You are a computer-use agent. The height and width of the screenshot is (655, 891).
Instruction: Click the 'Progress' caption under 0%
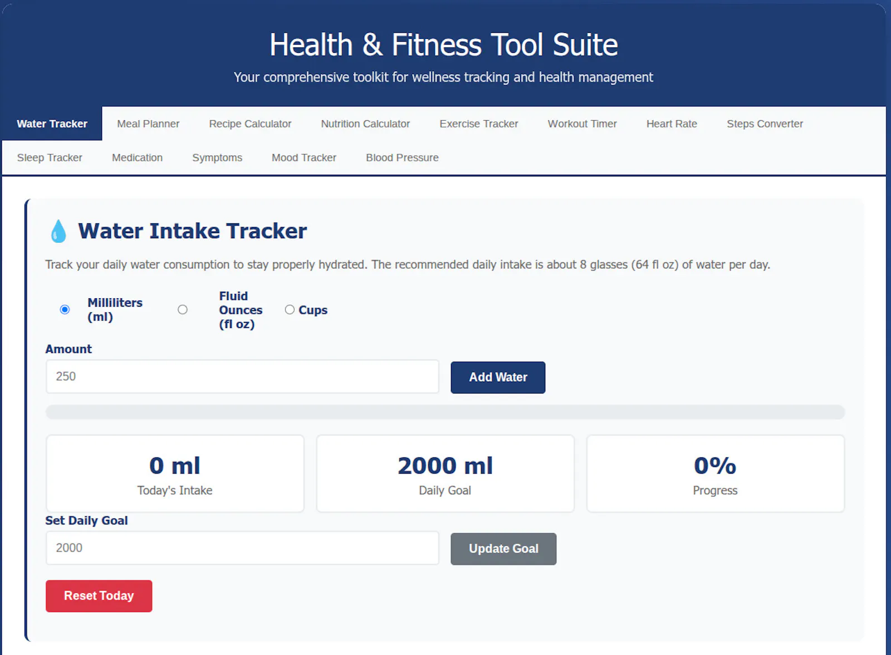click(x=715, y=490)
